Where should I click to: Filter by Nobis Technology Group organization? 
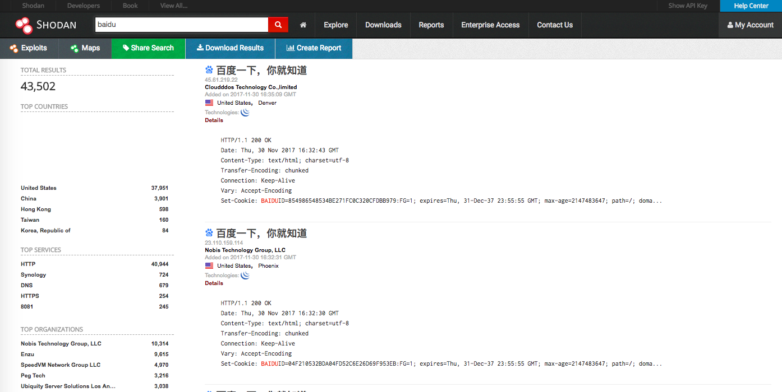coord(61,344)
